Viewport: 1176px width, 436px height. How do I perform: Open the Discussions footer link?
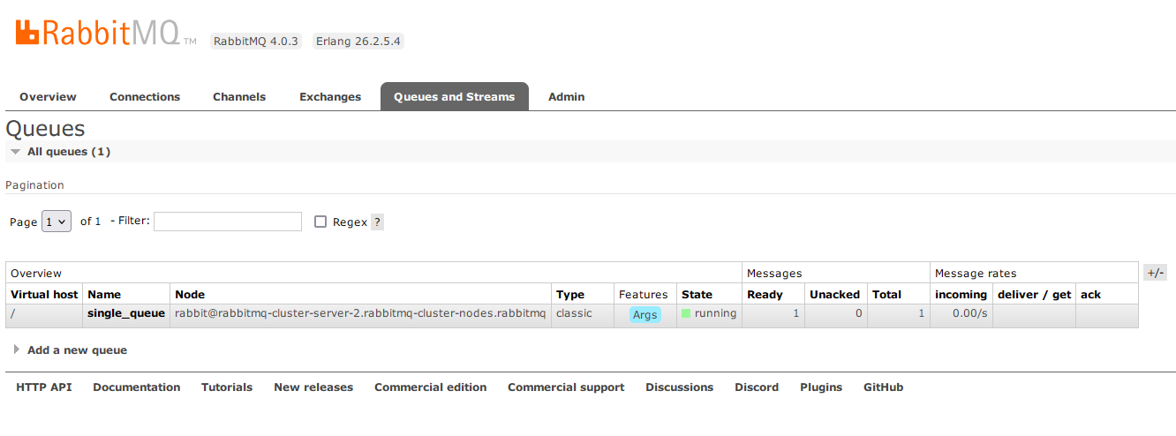coord(679,387)
